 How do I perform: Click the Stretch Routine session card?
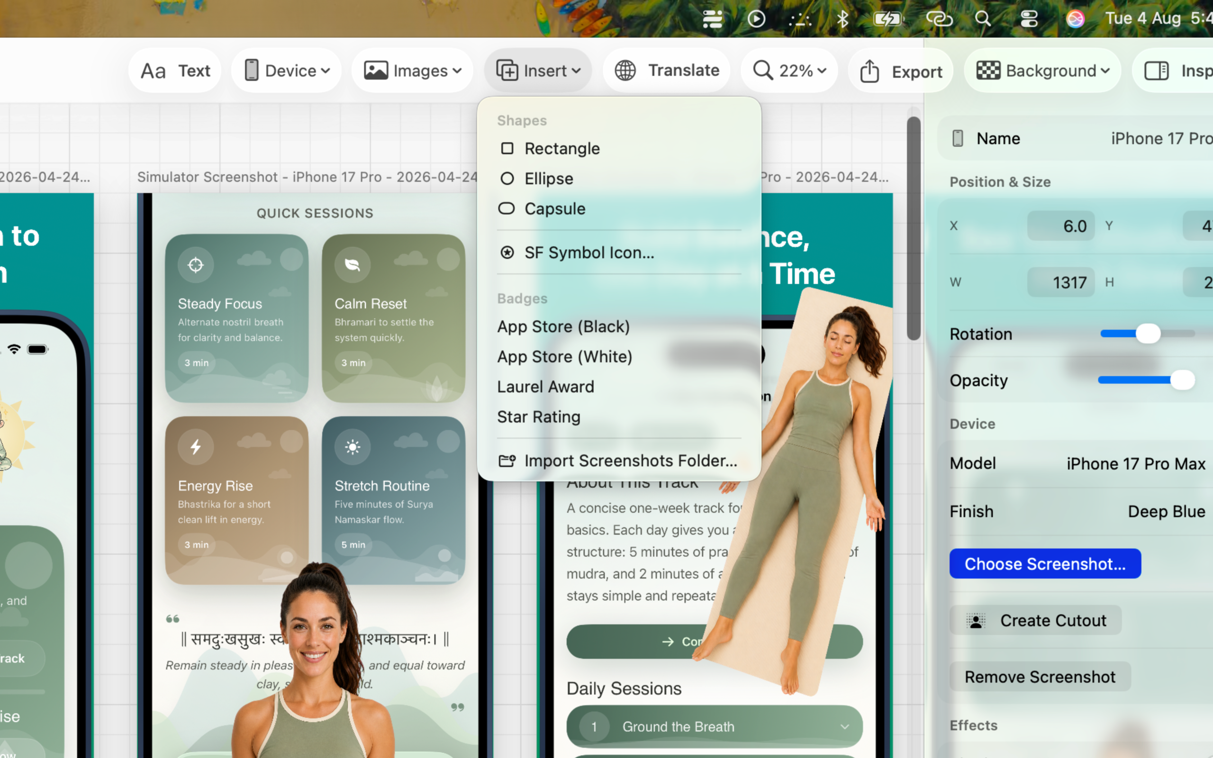393,500
